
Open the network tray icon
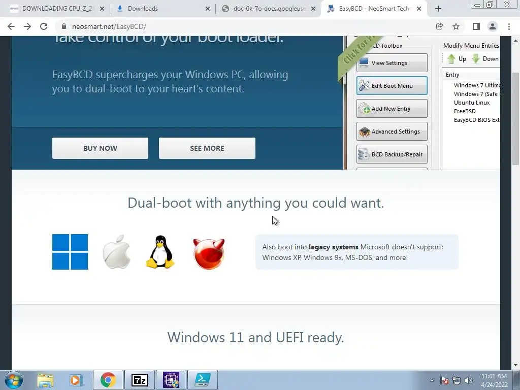click(457, 380)
